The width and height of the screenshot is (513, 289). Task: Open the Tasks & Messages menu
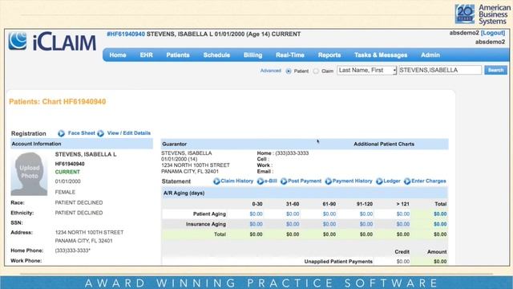[381, 55]
